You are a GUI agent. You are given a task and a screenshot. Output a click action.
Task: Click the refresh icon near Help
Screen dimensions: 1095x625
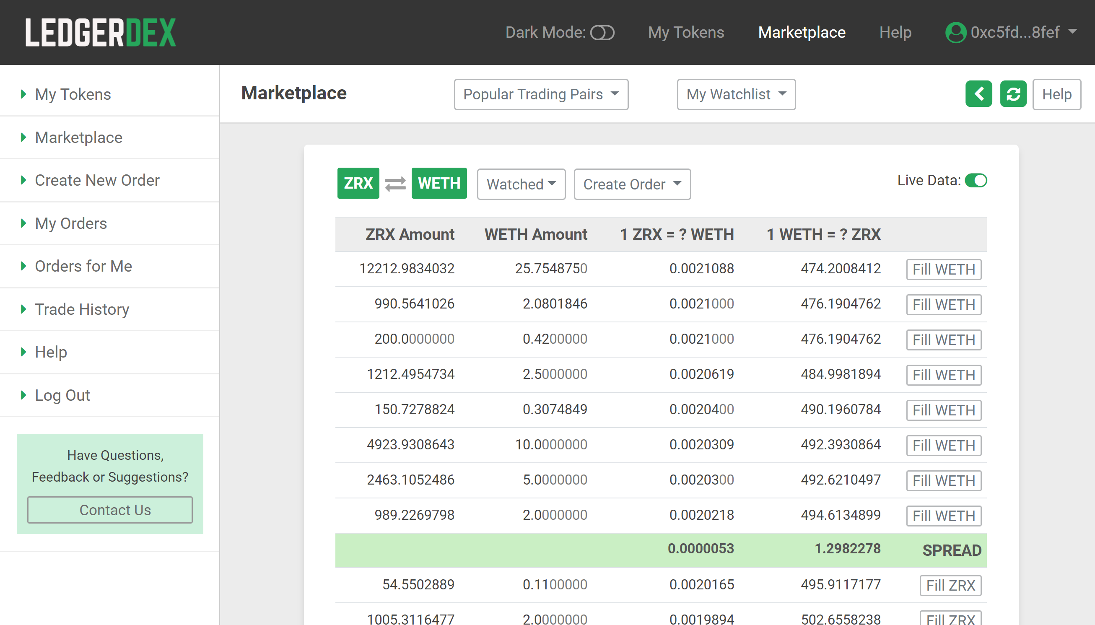(1013, 94)
